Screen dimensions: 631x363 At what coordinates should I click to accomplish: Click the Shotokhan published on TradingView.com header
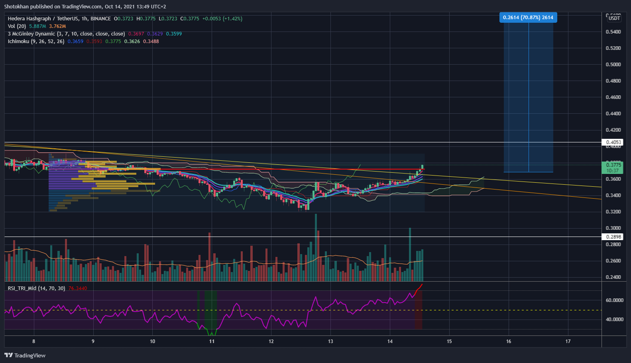point(85,7)
